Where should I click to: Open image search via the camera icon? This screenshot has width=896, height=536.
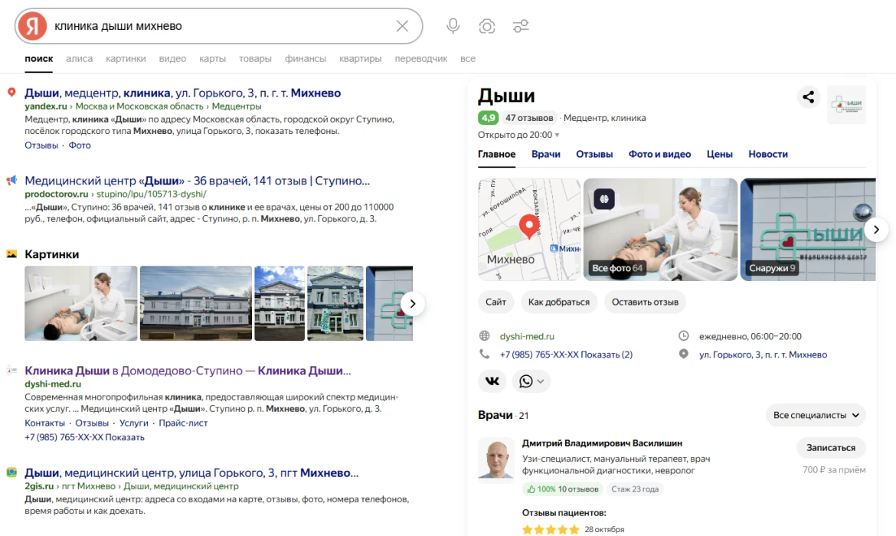(487, 25)
